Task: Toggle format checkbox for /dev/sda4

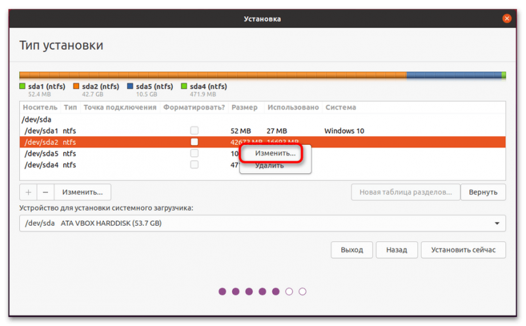Action: [x=194, y=165]
